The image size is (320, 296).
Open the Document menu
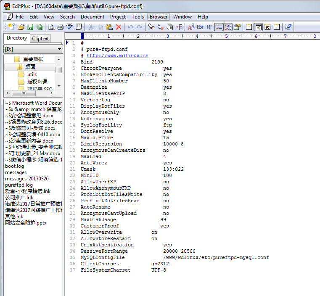pos(93,17)
